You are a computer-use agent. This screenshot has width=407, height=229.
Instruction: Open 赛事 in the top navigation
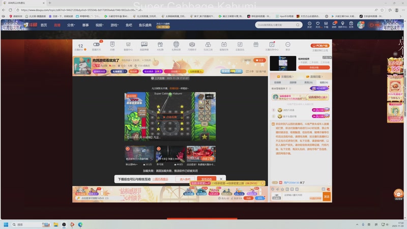point(85,25)
